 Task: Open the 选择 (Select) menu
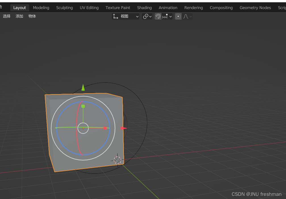(7, 16)
